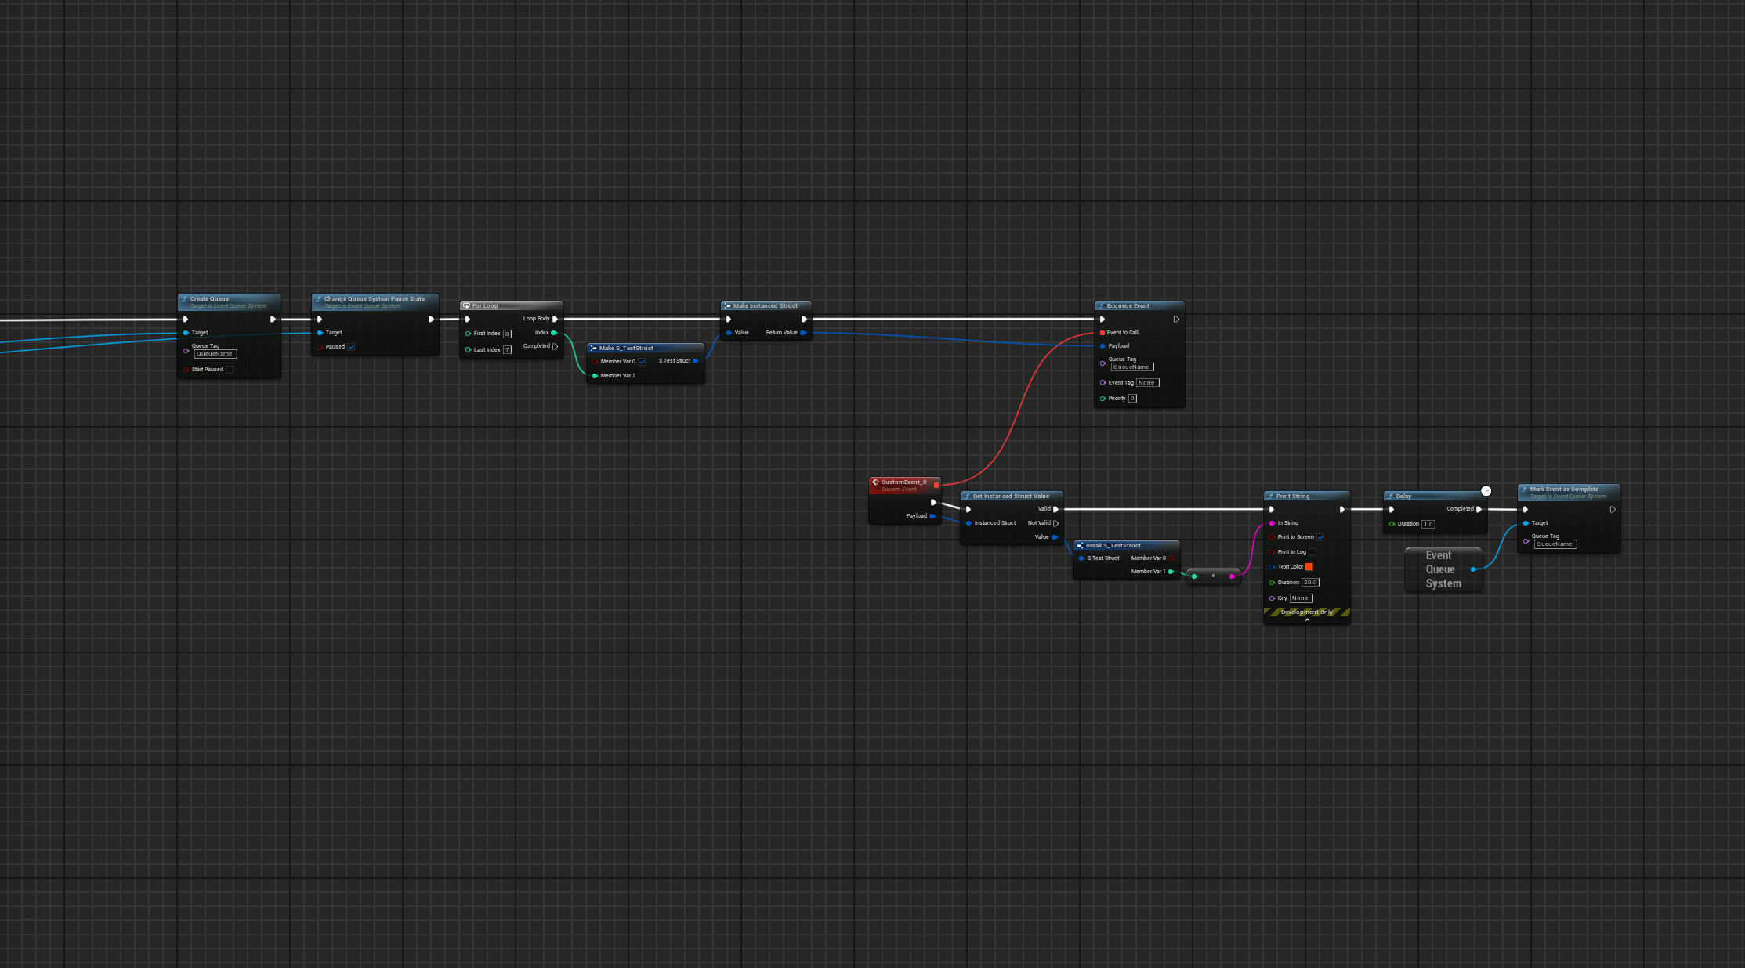The image size is (1745, 968).
Task: Click CustomEvent_0's red delegate output pin
Action: (936, 485)
